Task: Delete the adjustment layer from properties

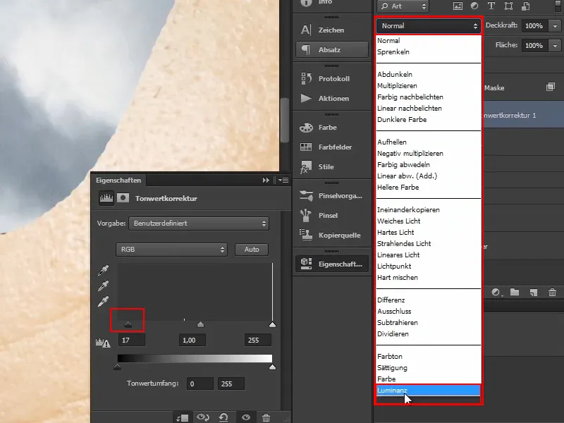Action: [266, 417]
